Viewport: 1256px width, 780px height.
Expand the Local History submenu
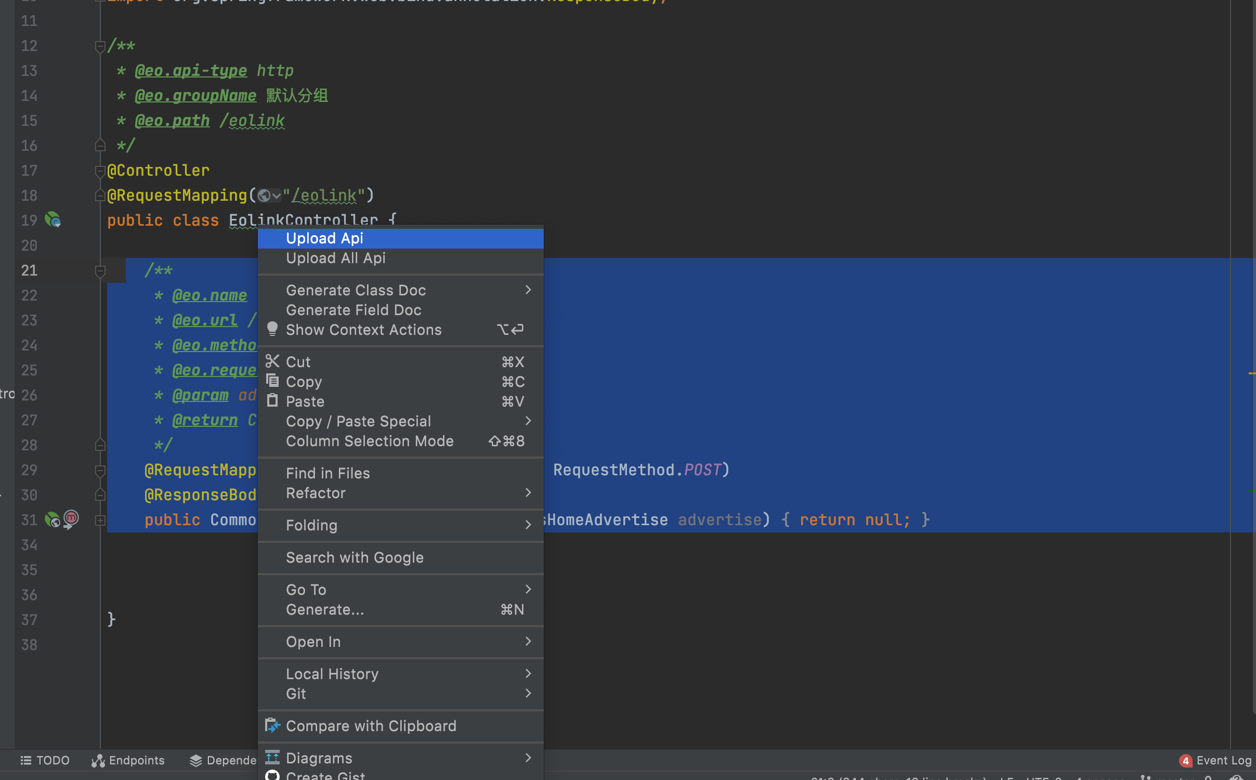click(400, 674)
